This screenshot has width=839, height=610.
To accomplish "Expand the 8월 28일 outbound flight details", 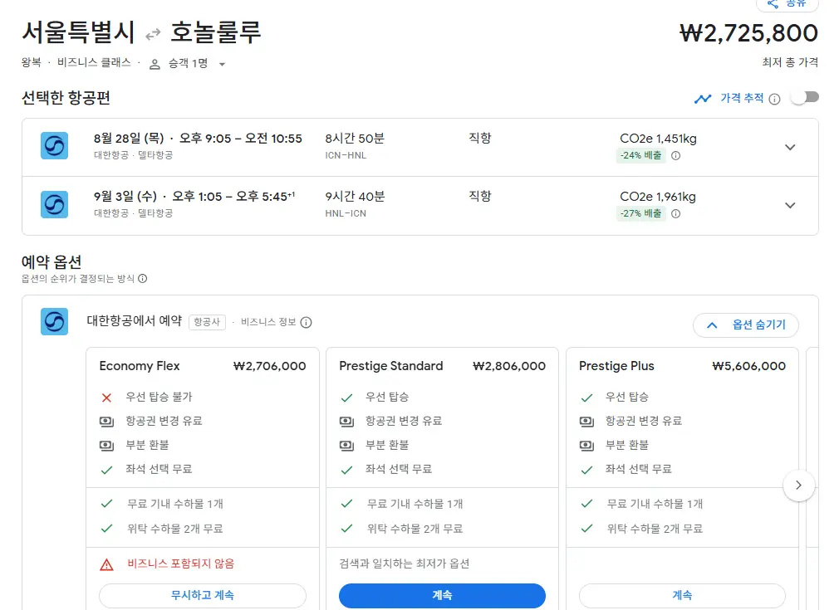I will tap(790, 147).
